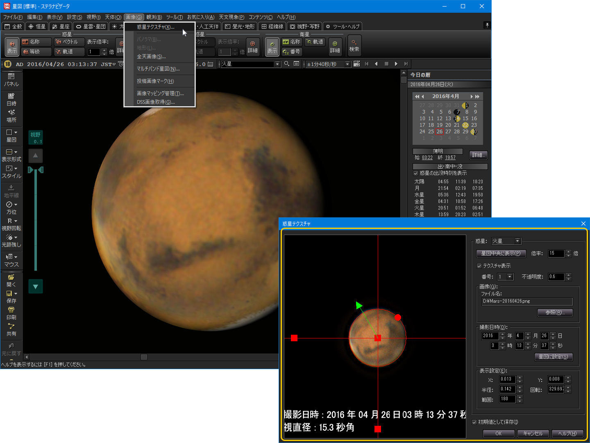Viewport: 590px width, 443px height.
Task: Open dwarf planet 詳細 settings
Action: [x=252, y=47]
